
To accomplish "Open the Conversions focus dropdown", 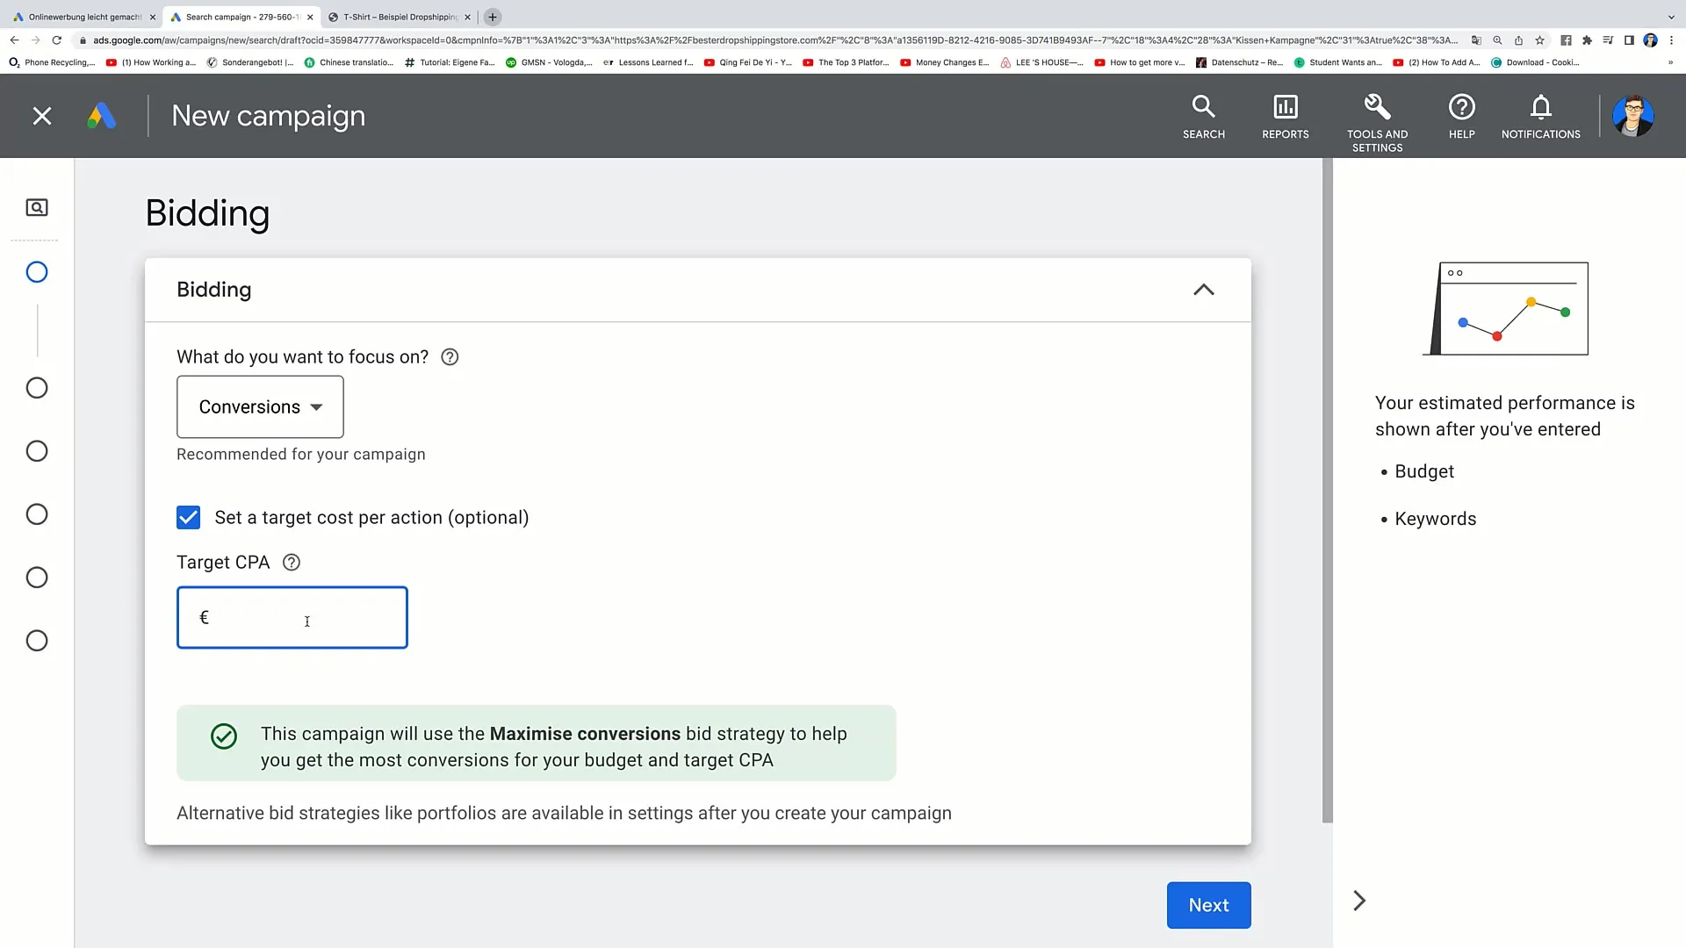I will 260,407.
